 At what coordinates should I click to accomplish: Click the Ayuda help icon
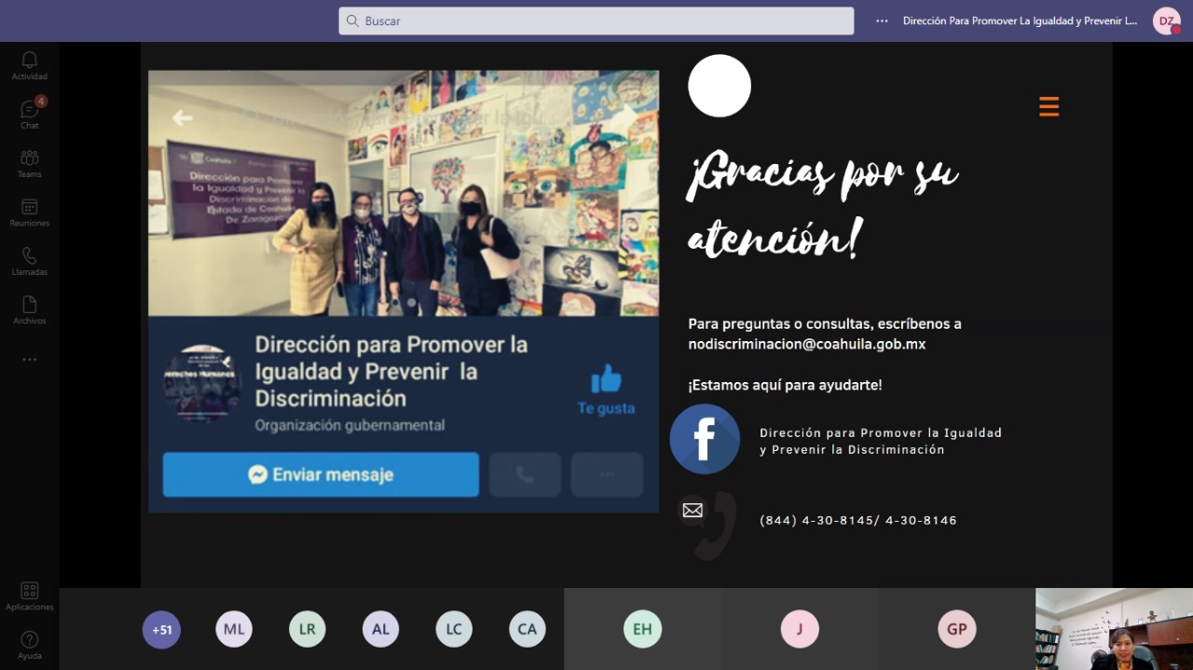pyautogui.click(x=29, y=644)
